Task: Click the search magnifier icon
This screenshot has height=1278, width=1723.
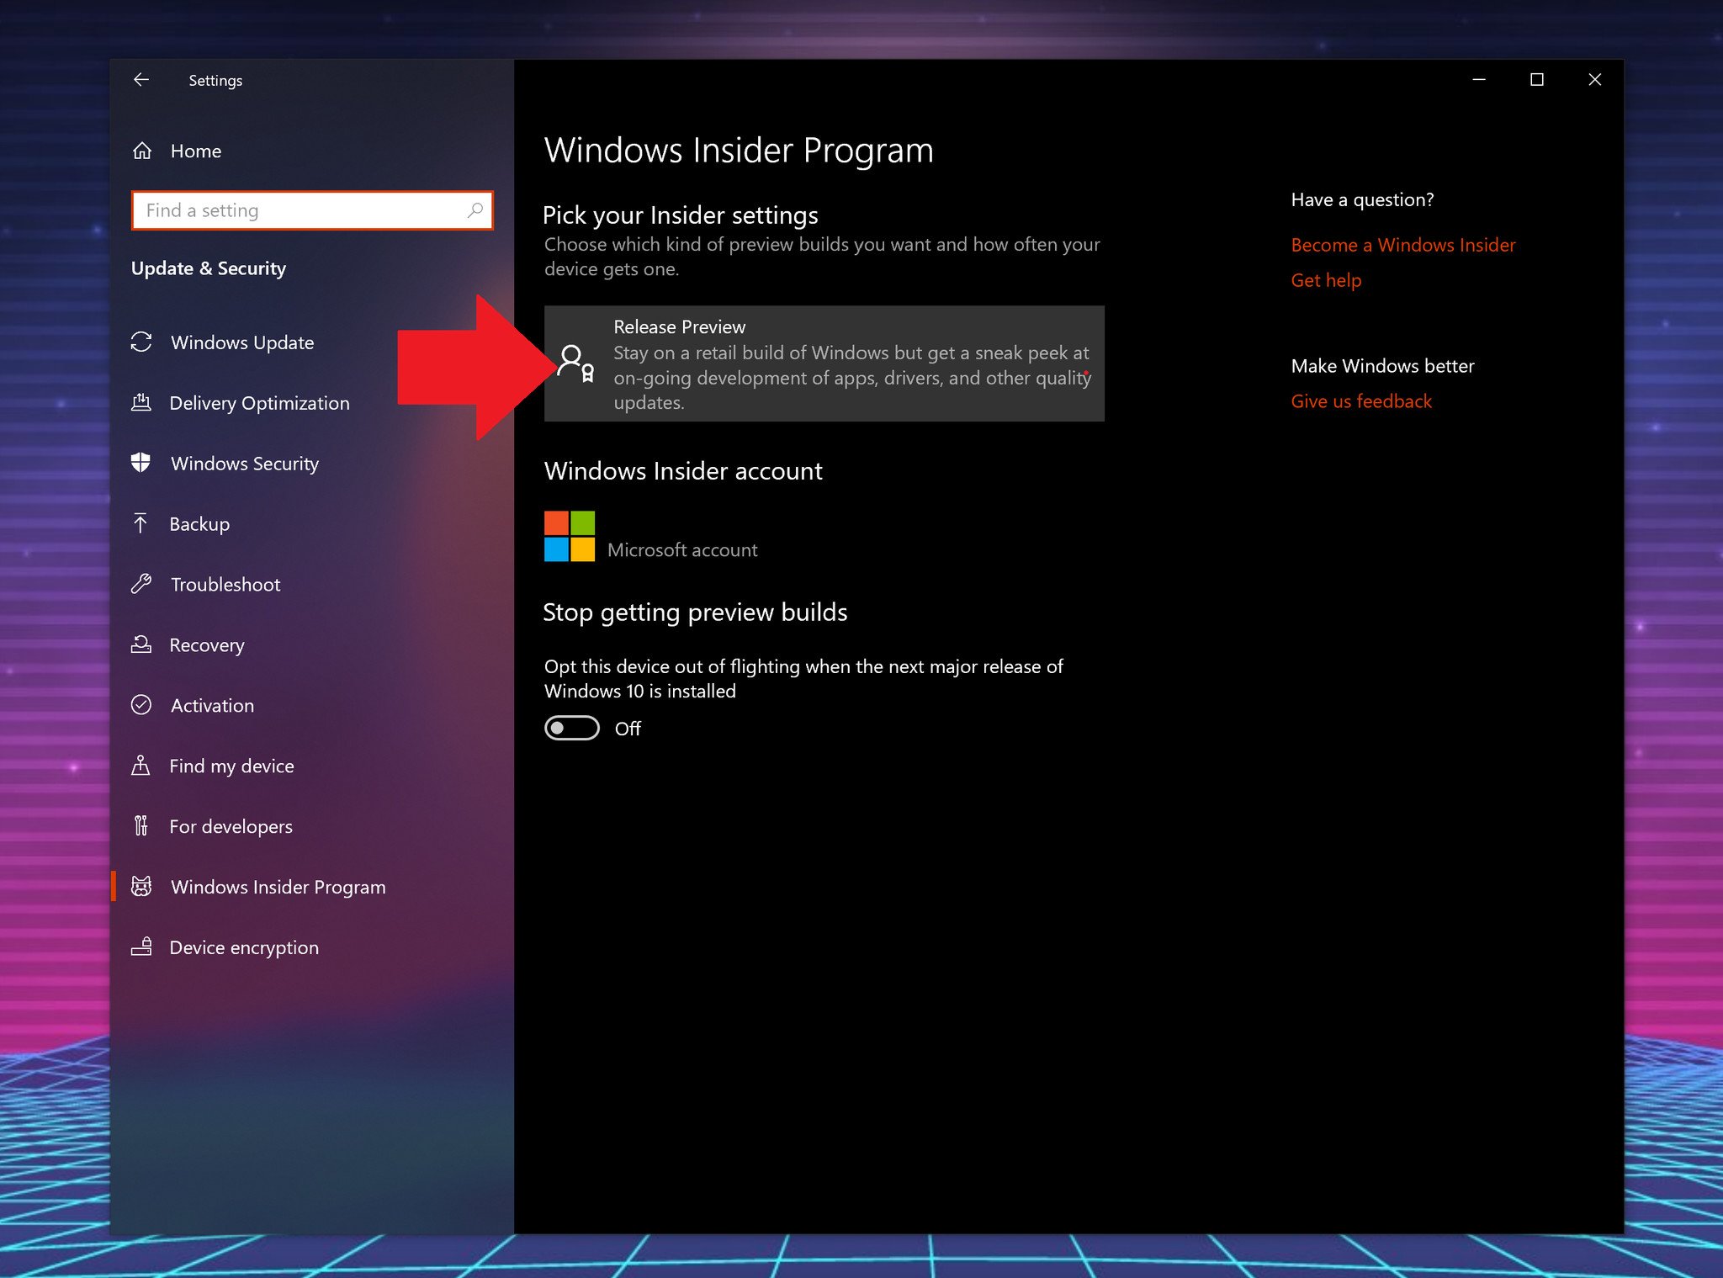Action: click(475, 209)
